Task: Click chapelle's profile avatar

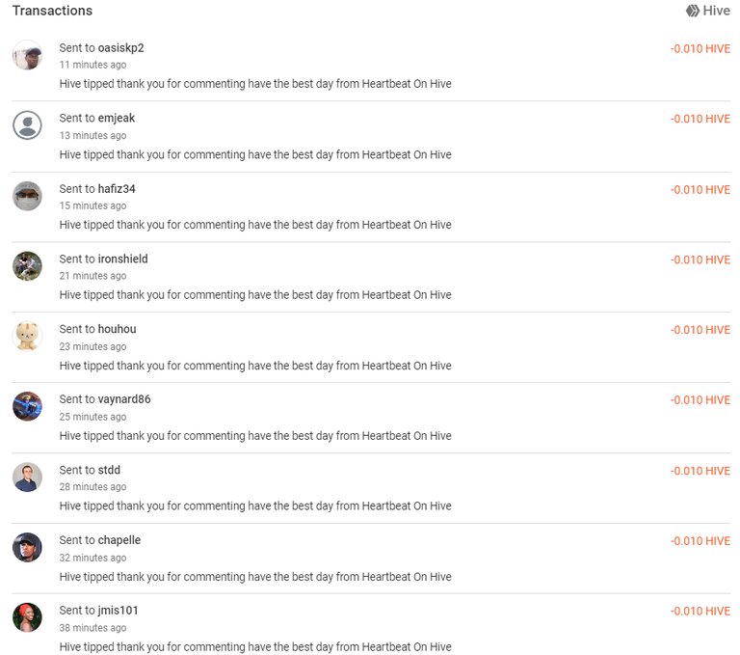Action: [27, 547]
